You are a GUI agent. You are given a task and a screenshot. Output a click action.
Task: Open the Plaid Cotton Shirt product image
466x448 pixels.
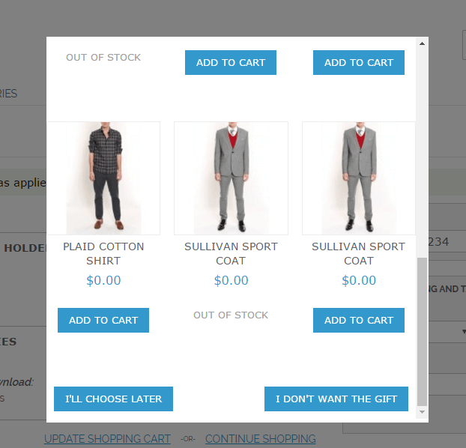(103, 178)
